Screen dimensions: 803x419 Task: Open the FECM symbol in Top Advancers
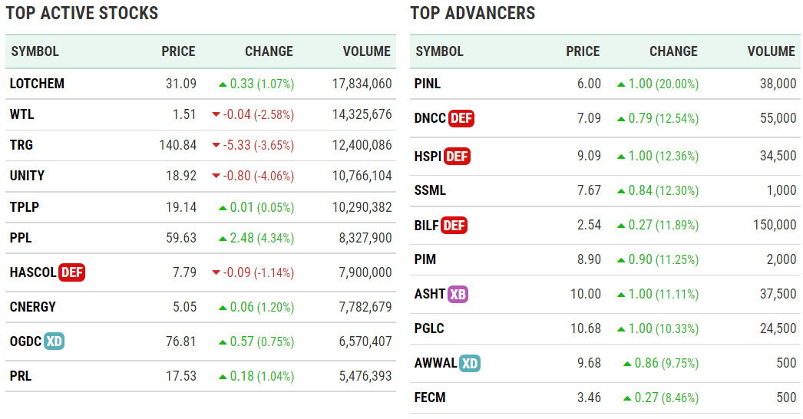(x=430, y=398)
